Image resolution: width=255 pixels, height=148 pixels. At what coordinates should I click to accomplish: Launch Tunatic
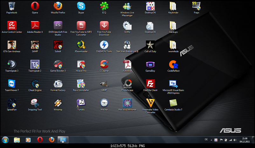click(81, 103)
